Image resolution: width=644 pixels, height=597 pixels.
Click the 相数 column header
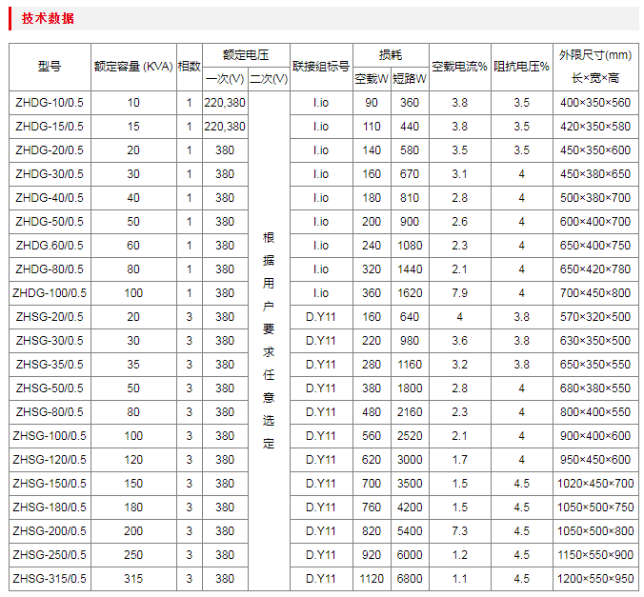point(190,67)
